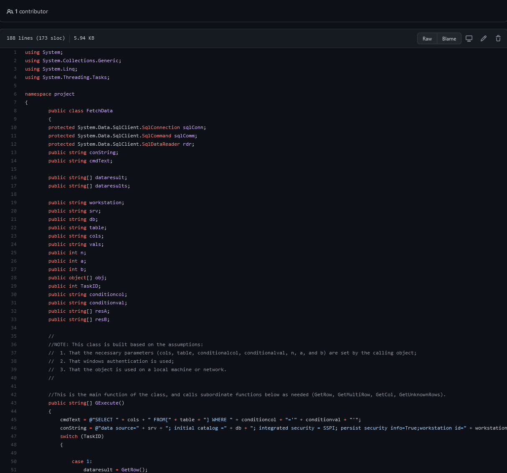Click 'public string conString;' line

(84, 152)
